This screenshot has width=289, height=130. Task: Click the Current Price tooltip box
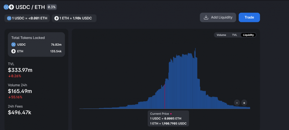coord(168,118)
